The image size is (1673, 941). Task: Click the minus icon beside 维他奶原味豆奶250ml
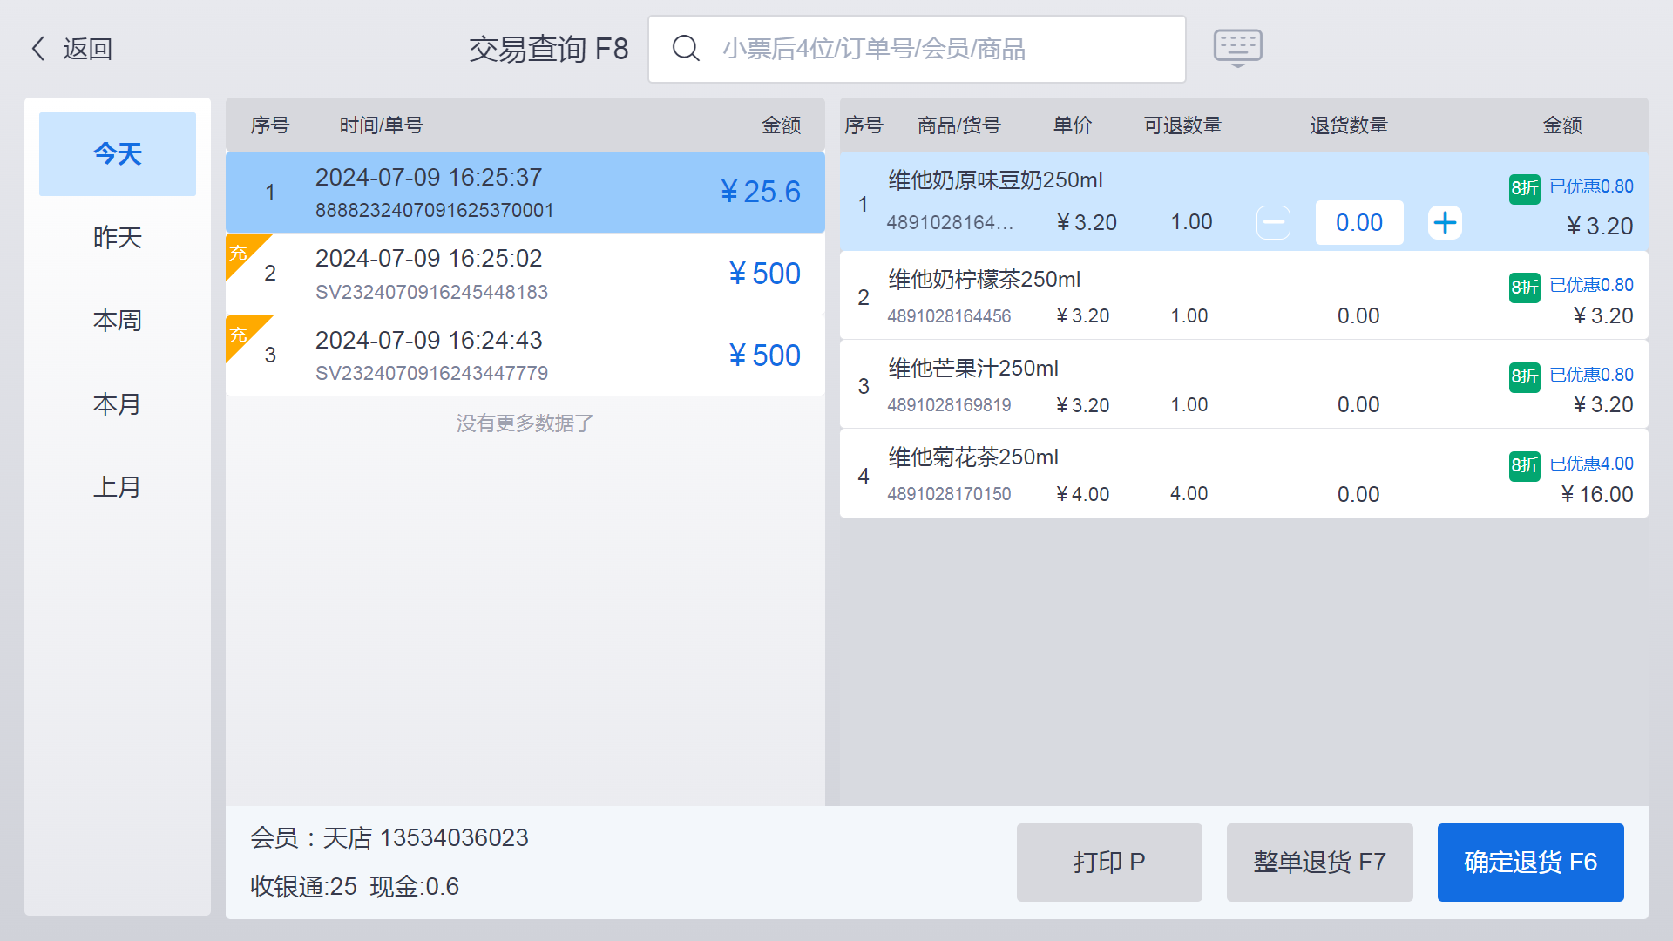[1273, 222]
